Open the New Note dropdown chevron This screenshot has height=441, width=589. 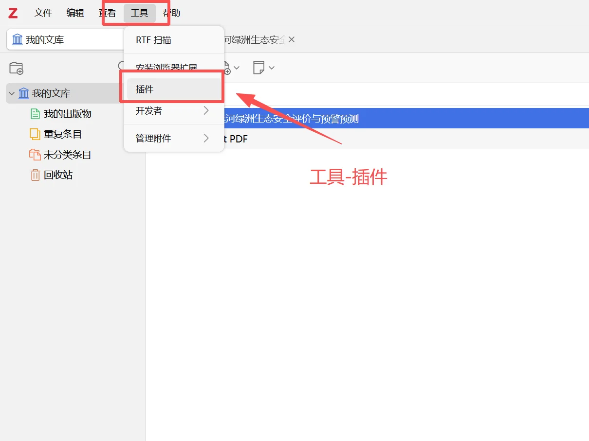pos(272,69)
